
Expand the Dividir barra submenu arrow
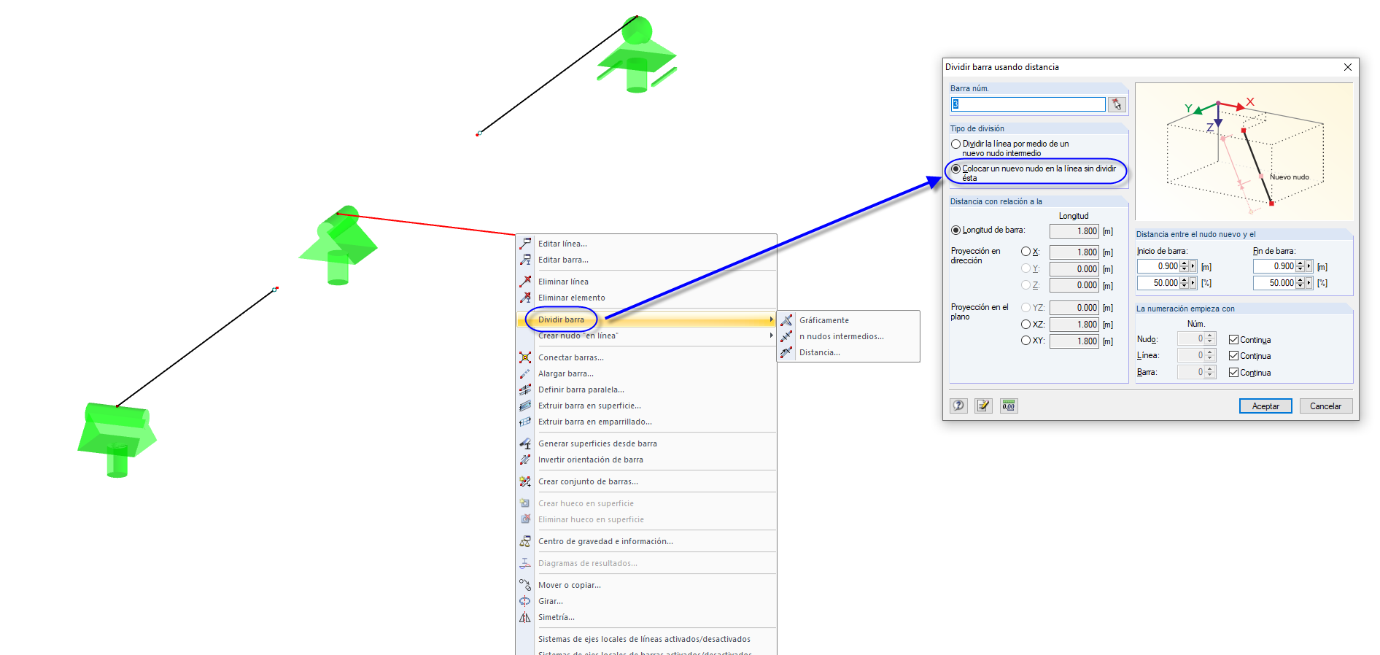(x=771, y=319)
